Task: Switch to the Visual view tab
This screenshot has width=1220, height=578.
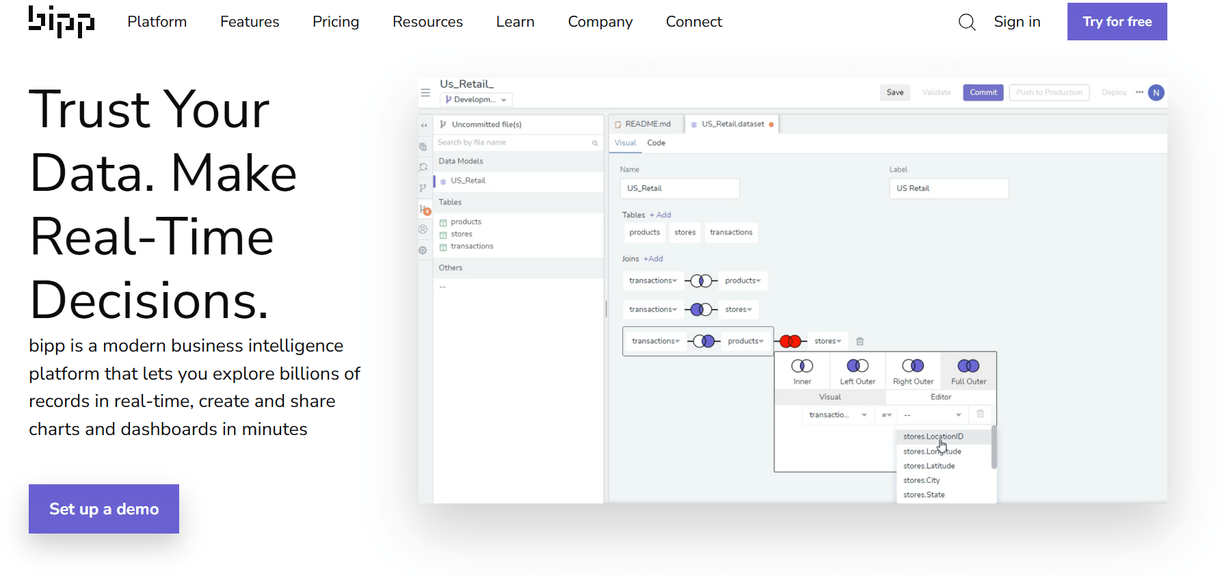Action: (625, 143)
